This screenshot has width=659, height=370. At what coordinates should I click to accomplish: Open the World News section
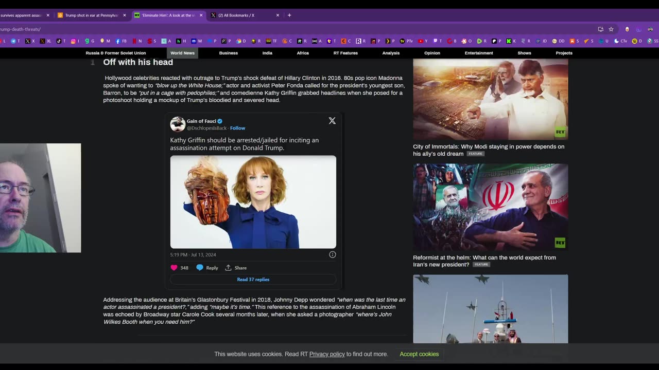click(x=183, y=53)
